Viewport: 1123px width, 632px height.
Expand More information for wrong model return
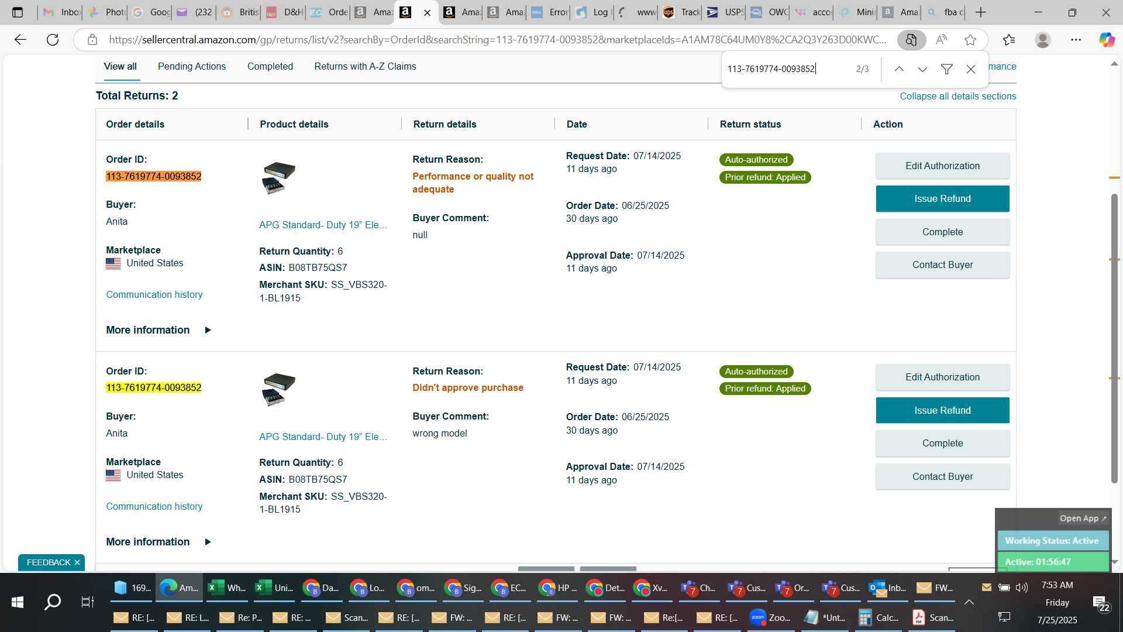159,542
